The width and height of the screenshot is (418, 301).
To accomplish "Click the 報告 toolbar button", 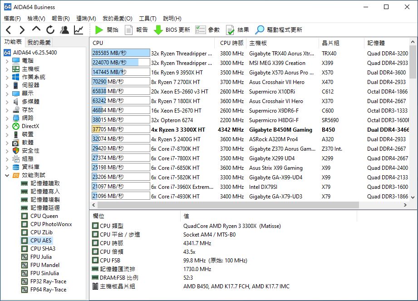I will coord(136,30).
